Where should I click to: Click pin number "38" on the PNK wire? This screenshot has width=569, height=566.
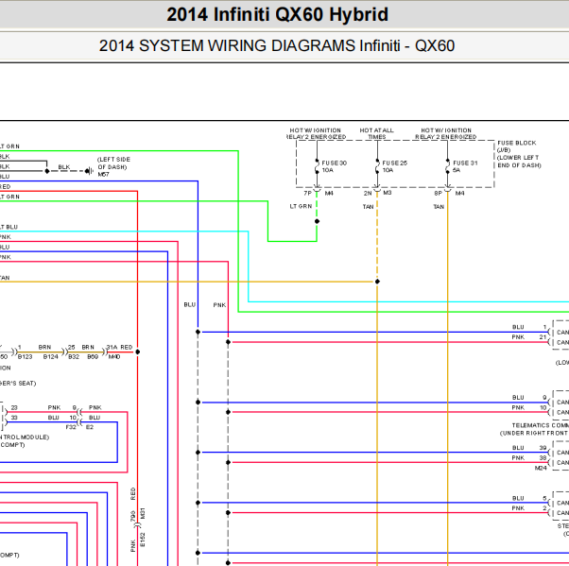click(543, 458)
